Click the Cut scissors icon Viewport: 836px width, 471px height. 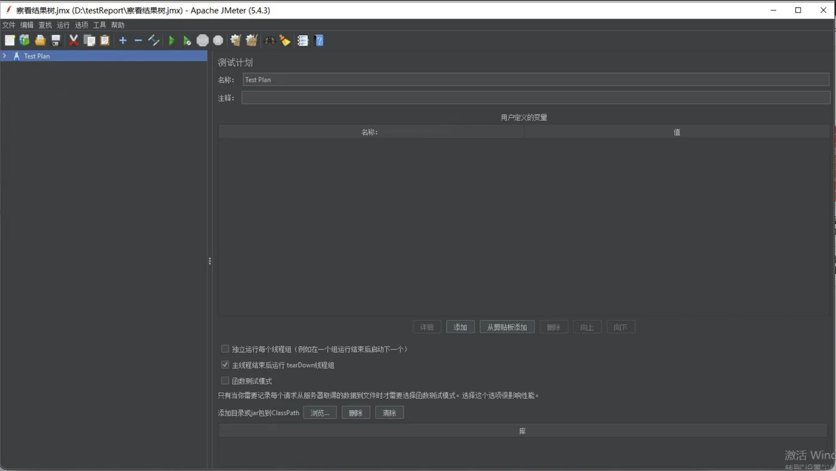click(73, 40)
